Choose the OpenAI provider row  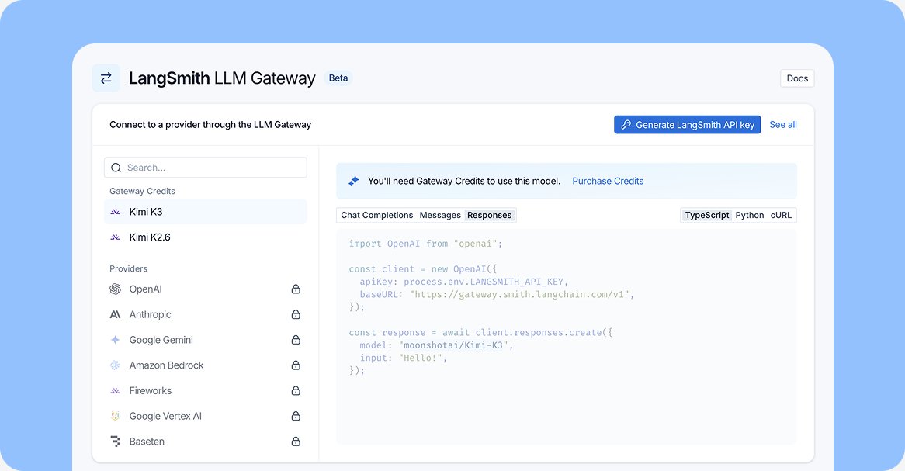[x=206, y=289]
